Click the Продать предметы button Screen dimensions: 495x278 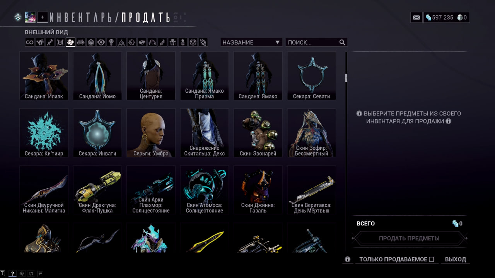[409, 238]
